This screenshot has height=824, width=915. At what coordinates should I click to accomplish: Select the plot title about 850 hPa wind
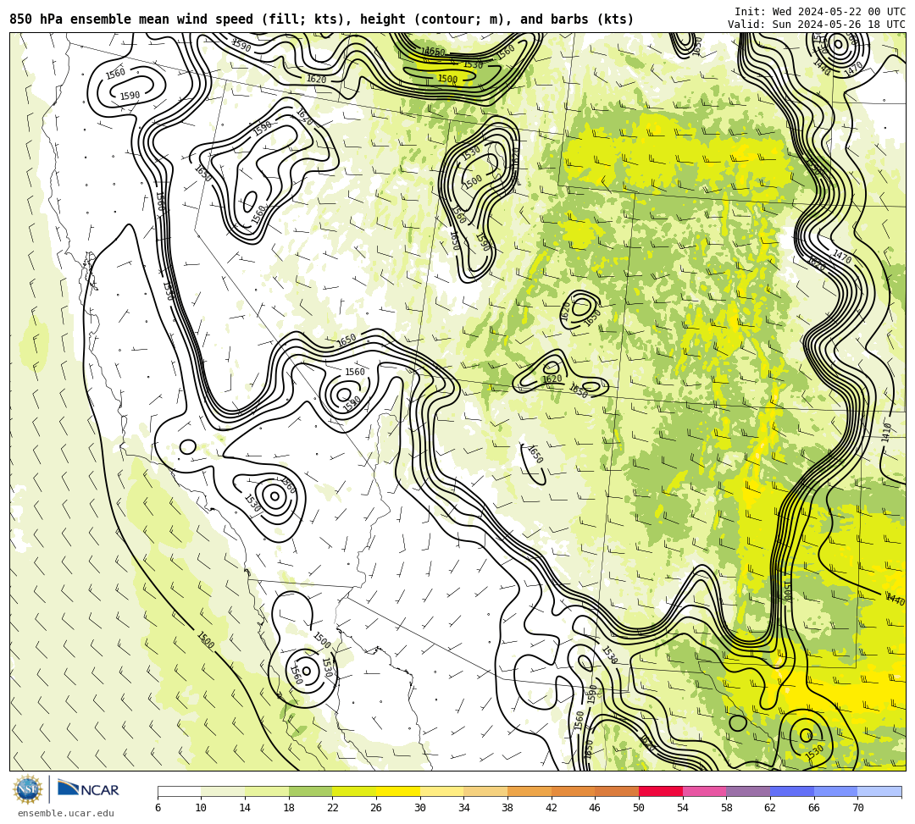click(322, 19)
